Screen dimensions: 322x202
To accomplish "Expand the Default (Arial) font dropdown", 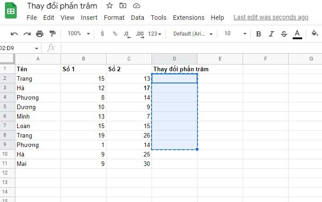I will point(193,34).
